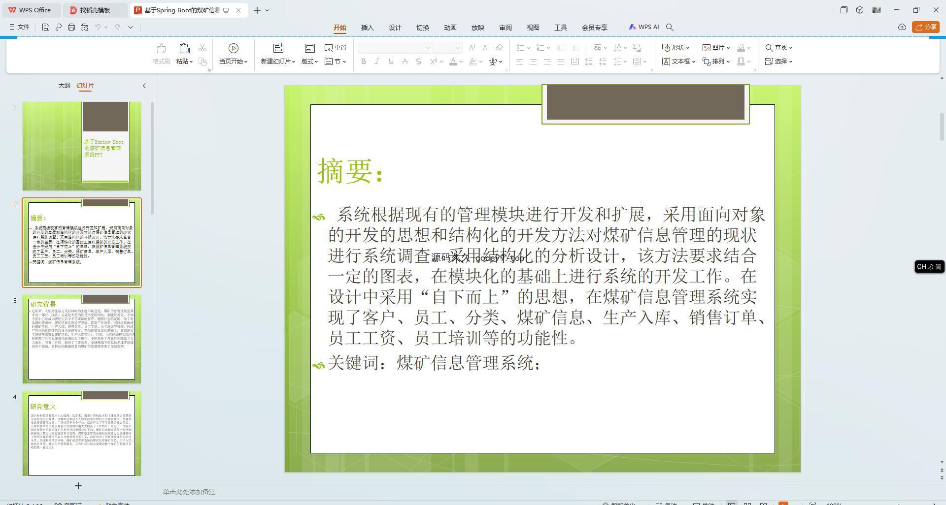Click the Copy icon below scissors
946x505 pixels.
pyautogui.click(x=203, y=62)
